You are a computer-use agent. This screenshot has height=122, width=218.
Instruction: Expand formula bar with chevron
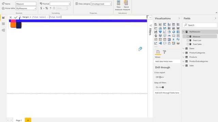pyautogui.click(x=150, y=17)
